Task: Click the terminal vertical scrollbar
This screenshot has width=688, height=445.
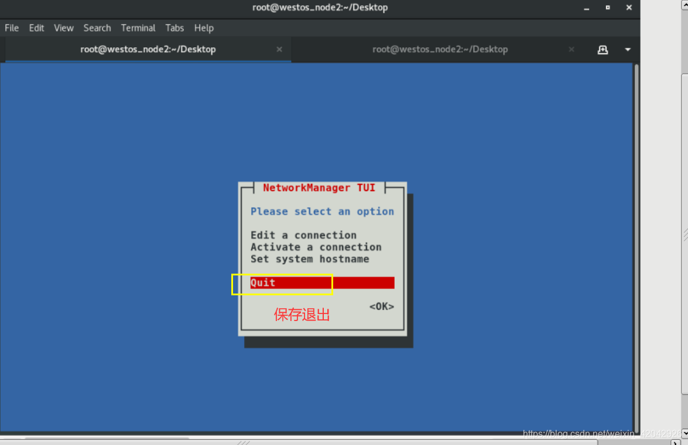Action: [636, 247]
